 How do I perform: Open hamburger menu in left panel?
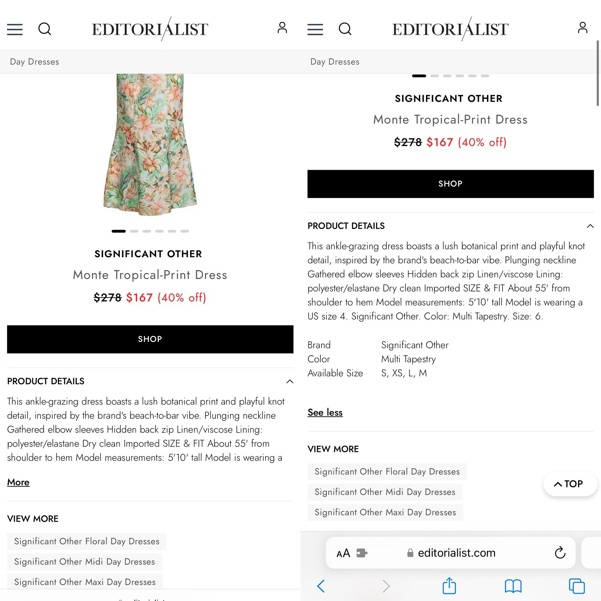tap(15, 29)
